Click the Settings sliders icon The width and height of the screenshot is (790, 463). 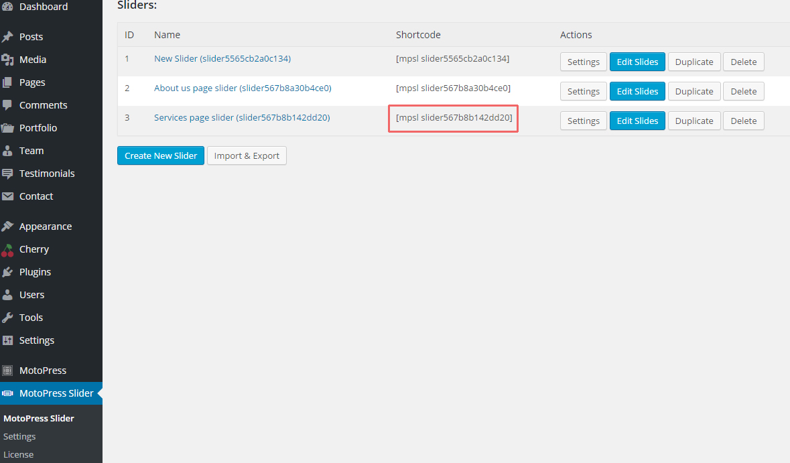7,340
